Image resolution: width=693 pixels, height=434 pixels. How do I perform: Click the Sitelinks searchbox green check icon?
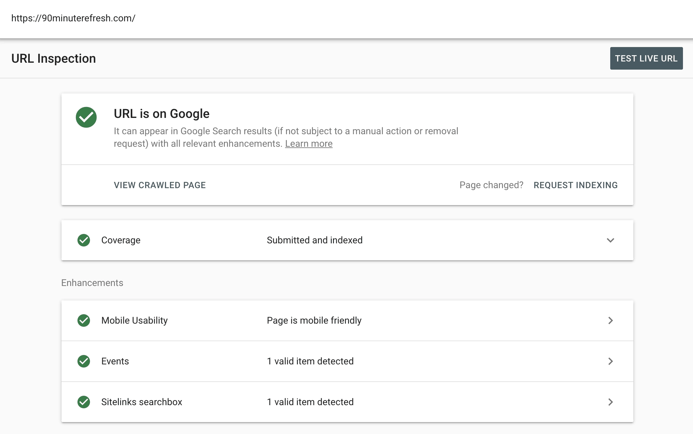coord(84,402)
